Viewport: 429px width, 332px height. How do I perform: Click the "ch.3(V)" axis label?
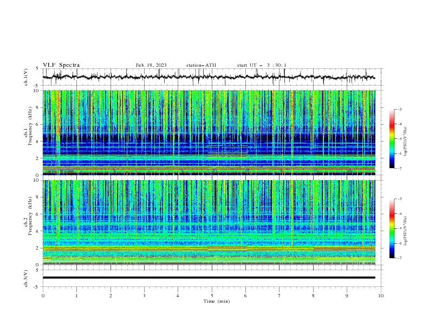coord(26,278)
